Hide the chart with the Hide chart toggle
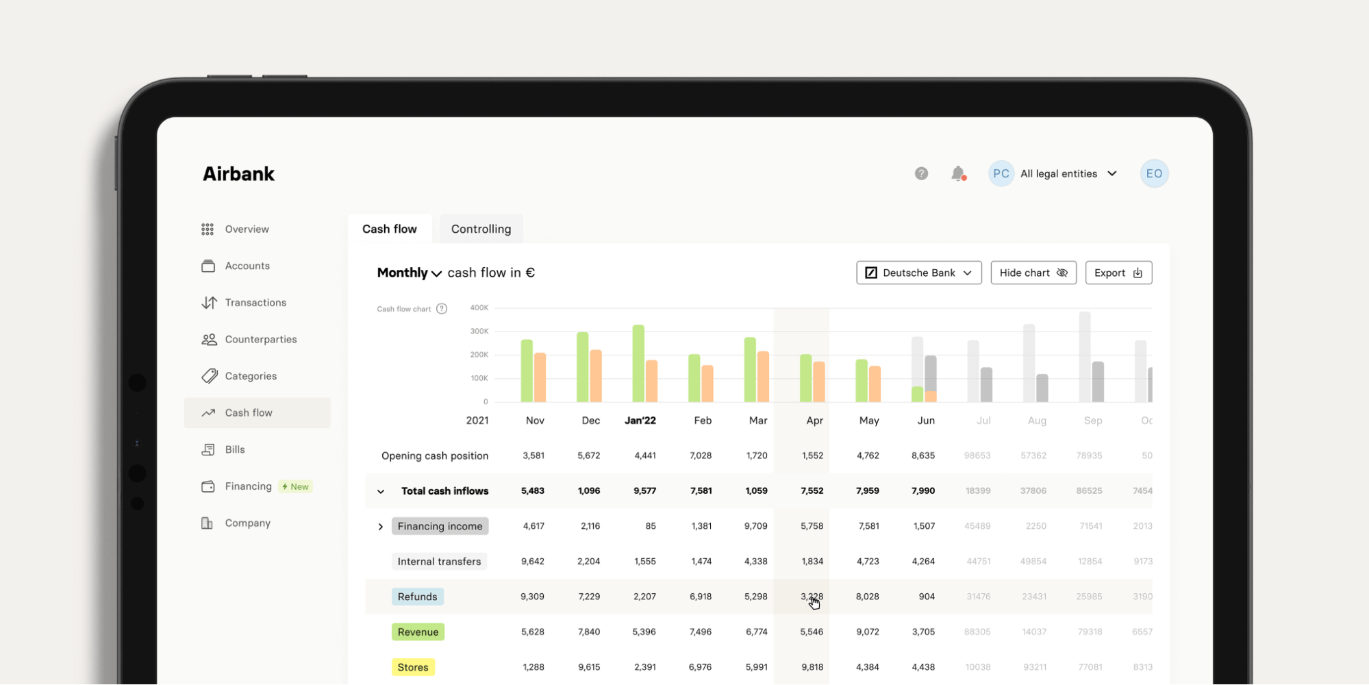 tap(1033, 273)
